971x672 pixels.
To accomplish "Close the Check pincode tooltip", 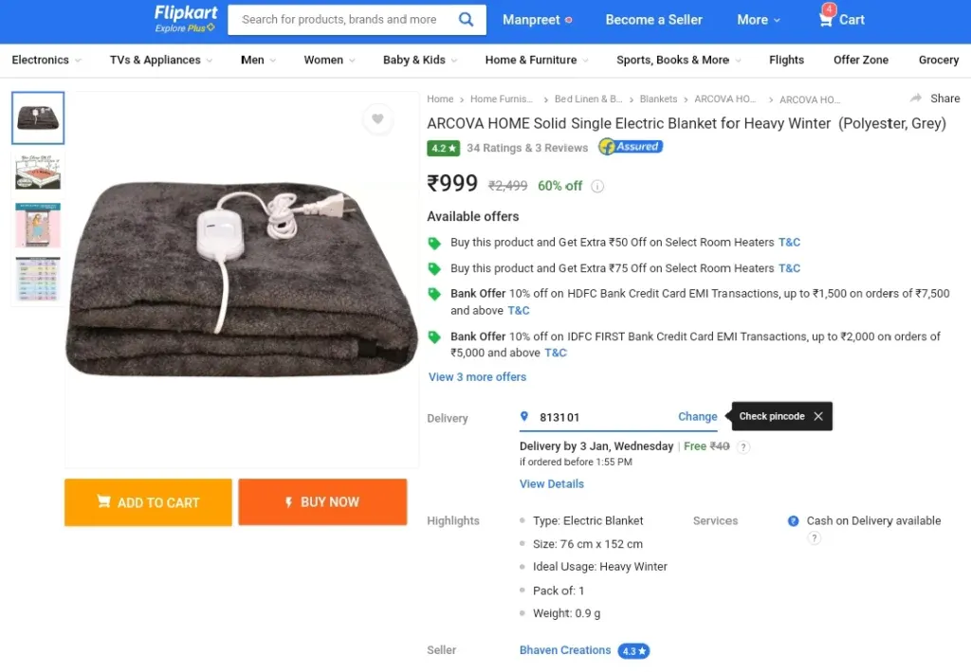I will (818, 416).
